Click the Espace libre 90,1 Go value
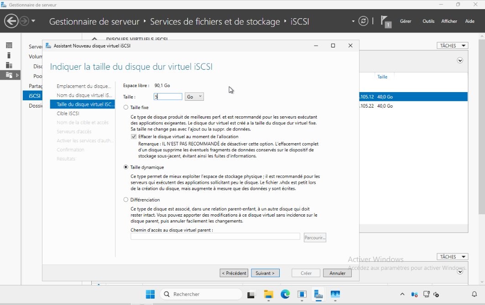 (162, 86)
